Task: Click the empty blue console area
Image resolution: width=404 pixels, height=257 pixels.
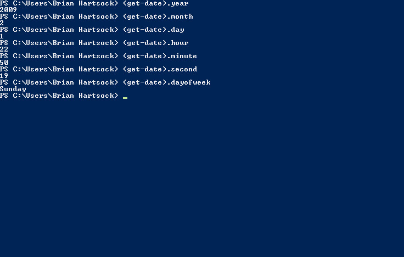Action: point(202,178)
